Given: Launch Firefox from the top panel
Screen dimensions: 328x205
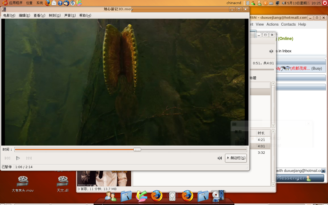Looking at the screenshot, I should [48, 3].
